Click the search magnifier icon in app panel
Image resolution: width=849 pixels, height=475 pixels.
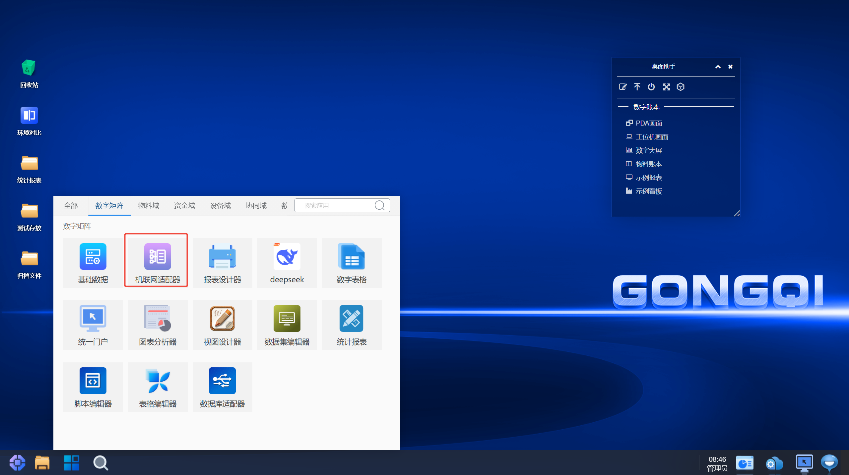click(380, 205)
